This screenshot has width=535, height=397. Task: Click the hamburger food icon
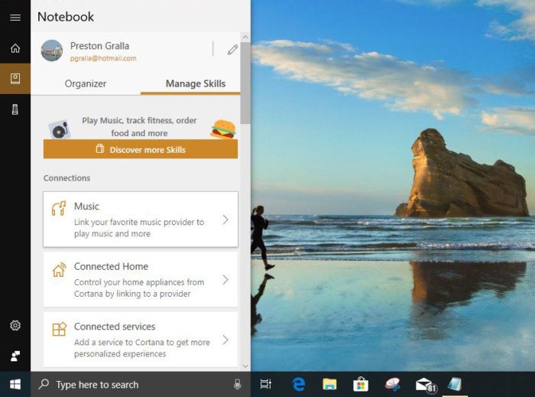tap(223, 129)
